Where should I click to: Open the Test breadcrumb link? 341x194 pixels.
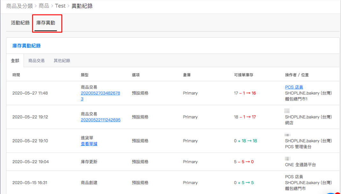pyautogui.click(x=60, y=6)
